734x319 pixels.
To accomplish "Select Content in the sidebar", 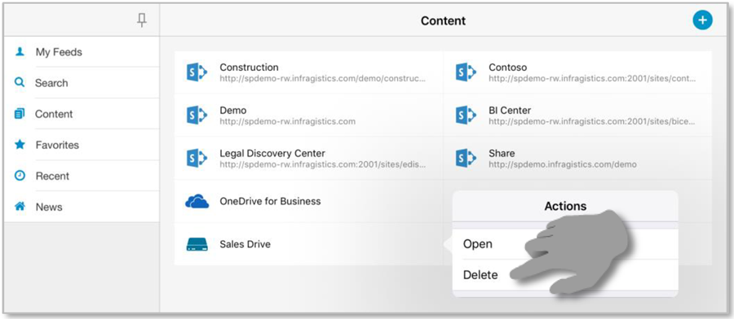I will coord(82,114).
